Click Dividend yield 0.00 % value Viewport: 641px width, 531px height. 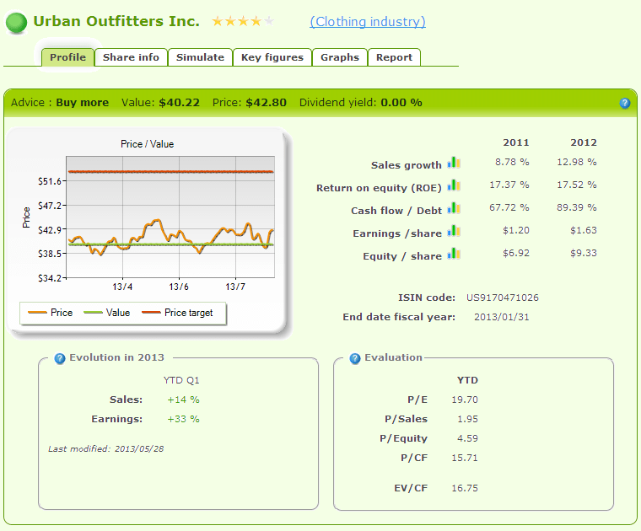click(x=401, y=103)
